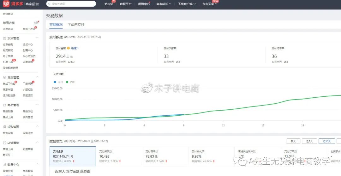341x176 pixels.
Task: Go to 后台首页 in the sidebar
Action: (8, 14)
